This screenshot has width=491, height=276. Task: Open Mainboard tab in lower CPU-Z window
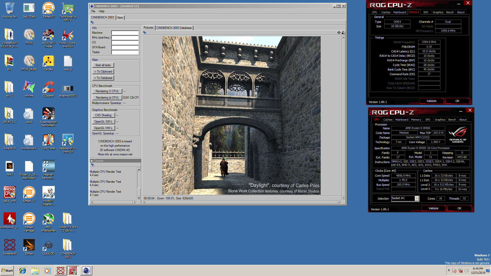pos(401,120)
